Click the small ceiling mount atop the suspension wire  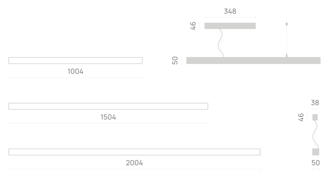click(x=287, y=23)
